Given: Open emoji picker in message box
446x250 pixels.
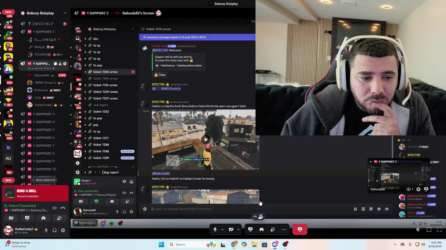Looking at the screenshot, I should pyautogui.click(x=379, y=209).
